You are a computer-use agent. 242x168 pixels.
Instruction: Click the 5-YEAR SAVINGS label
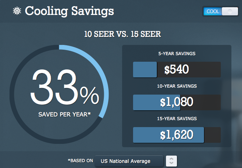(177, 54)
